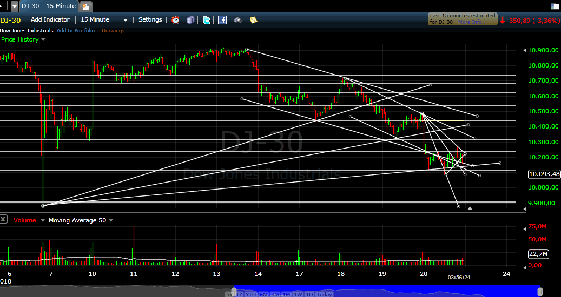The width and height of the screenshot is (561, 297).
Task: Share chart via Twitter icon
Action: point(207,20)
